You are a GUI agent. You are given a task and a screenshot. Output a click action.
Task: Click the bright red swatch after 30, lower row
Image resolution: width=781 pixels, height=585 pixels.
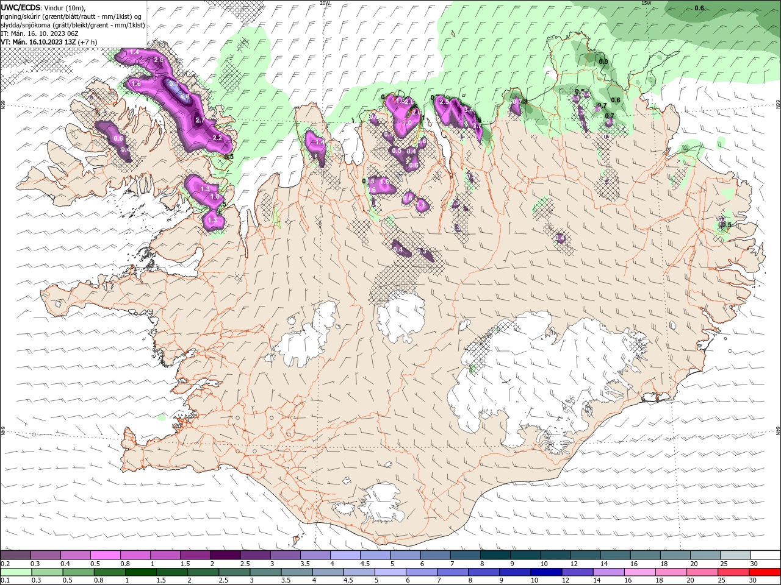coord(764,572)
